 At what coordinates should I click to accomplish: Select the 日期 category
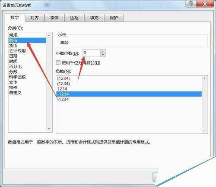[x=27, y=56]
